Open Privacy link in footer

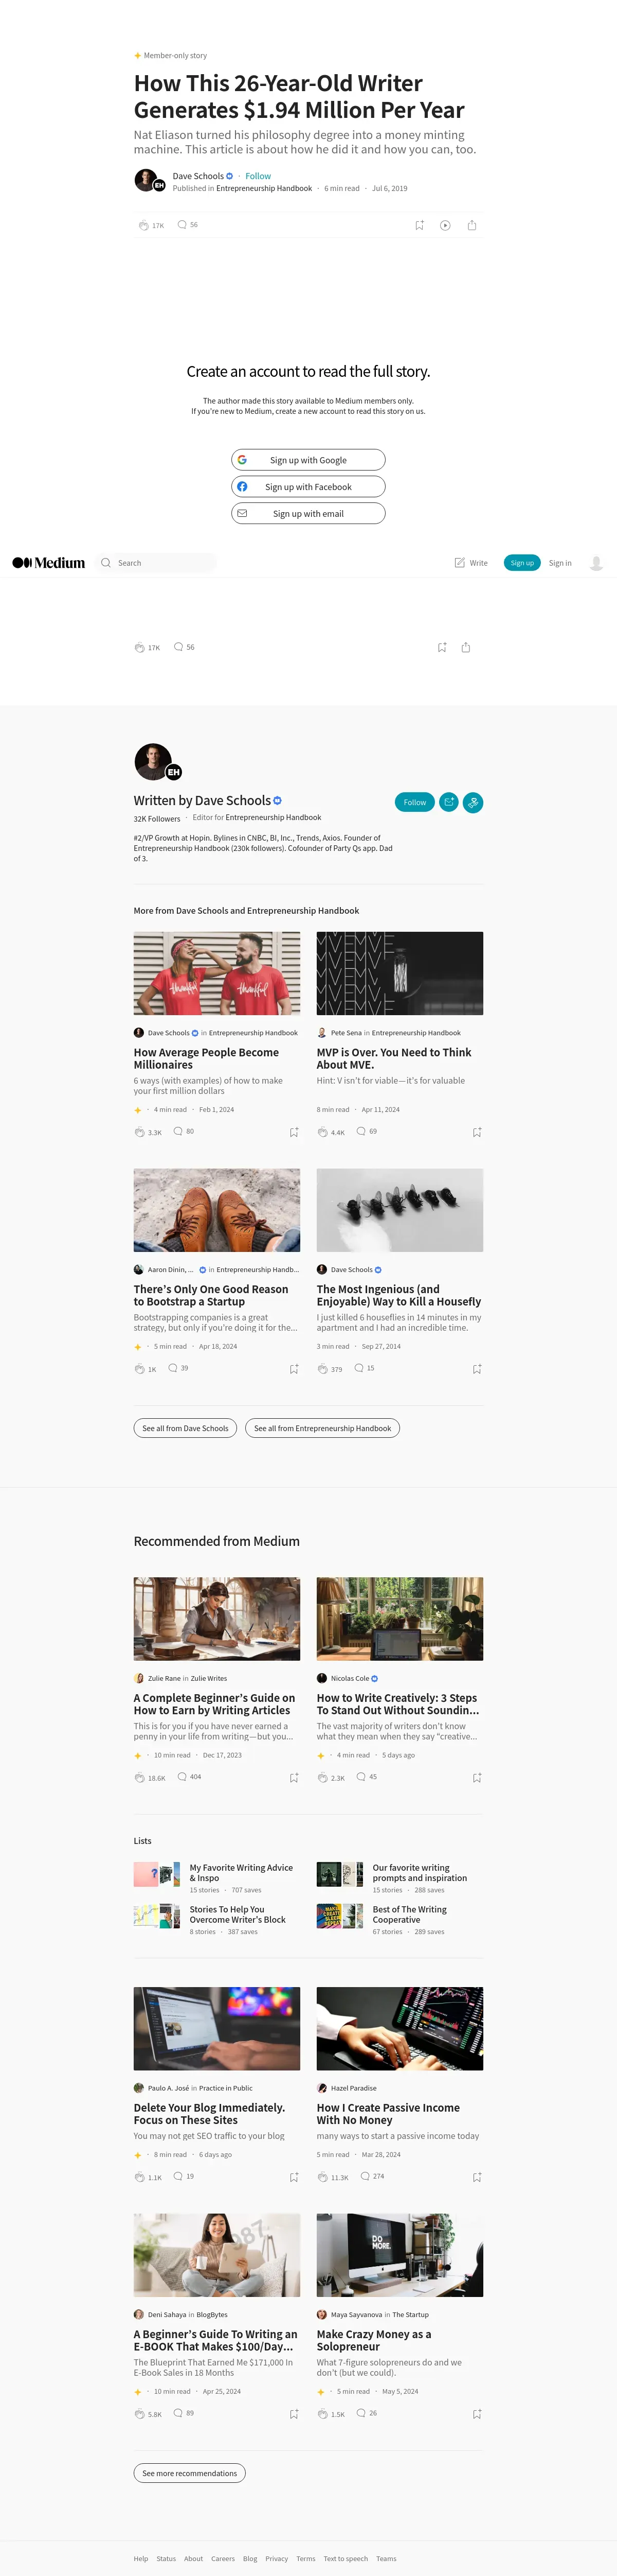click(x=277, y=2559)
